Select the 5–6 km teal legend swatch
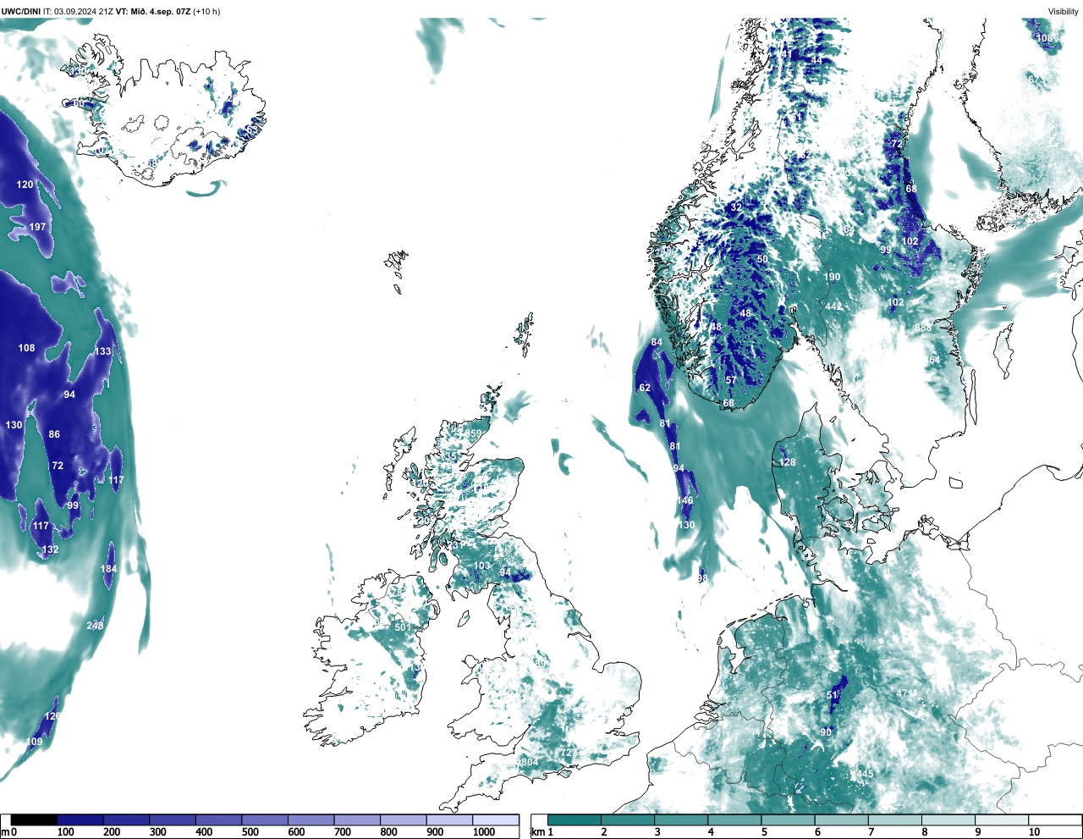Image resolution: width=1083 pixels, height=839 pixels. (x=789, y=820)
